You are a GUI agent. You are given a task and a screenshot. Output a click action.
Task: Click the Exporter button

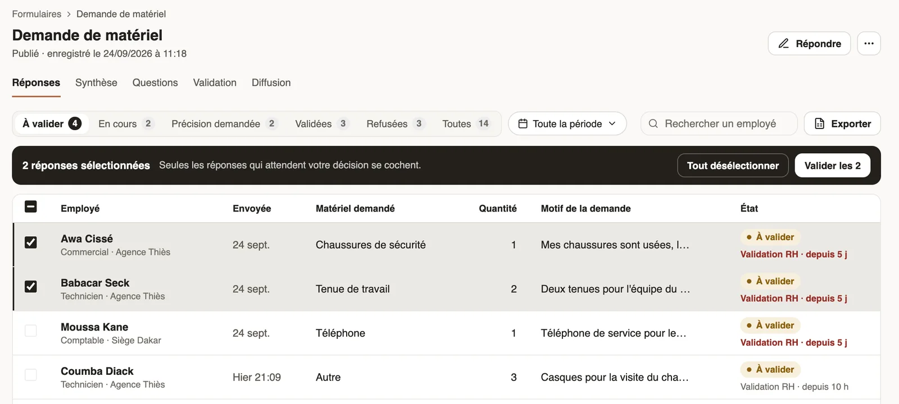click(842, 123)
